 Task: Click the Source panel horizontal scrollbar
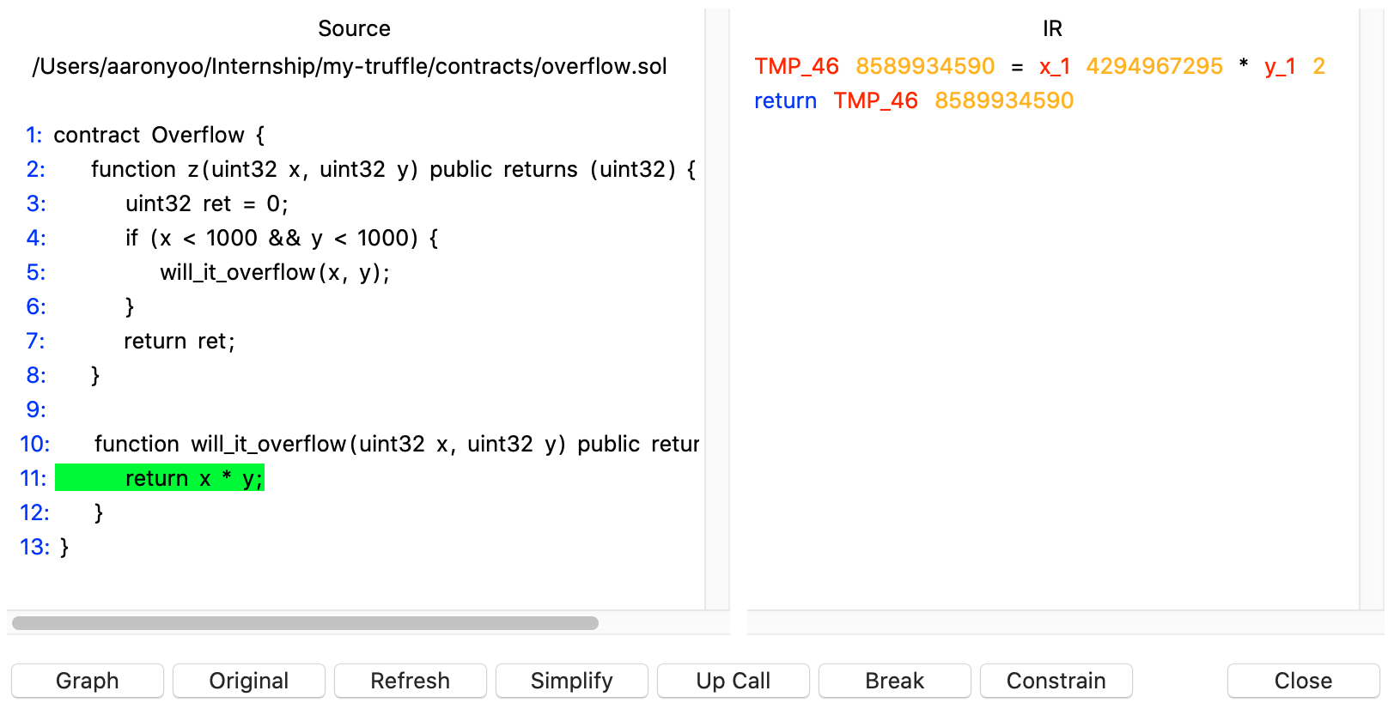[x=305, y=623]
